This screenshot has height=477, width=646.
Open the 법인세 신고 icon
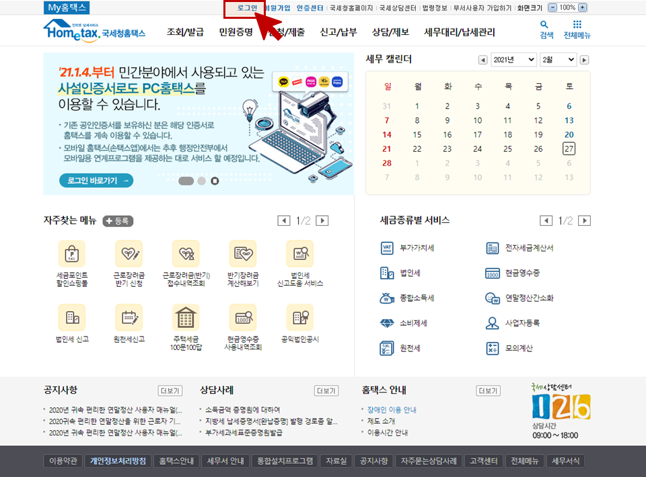(72, 318)
